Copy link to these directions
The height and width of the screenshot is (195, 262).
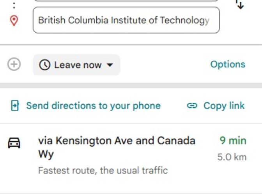point(224,105)
